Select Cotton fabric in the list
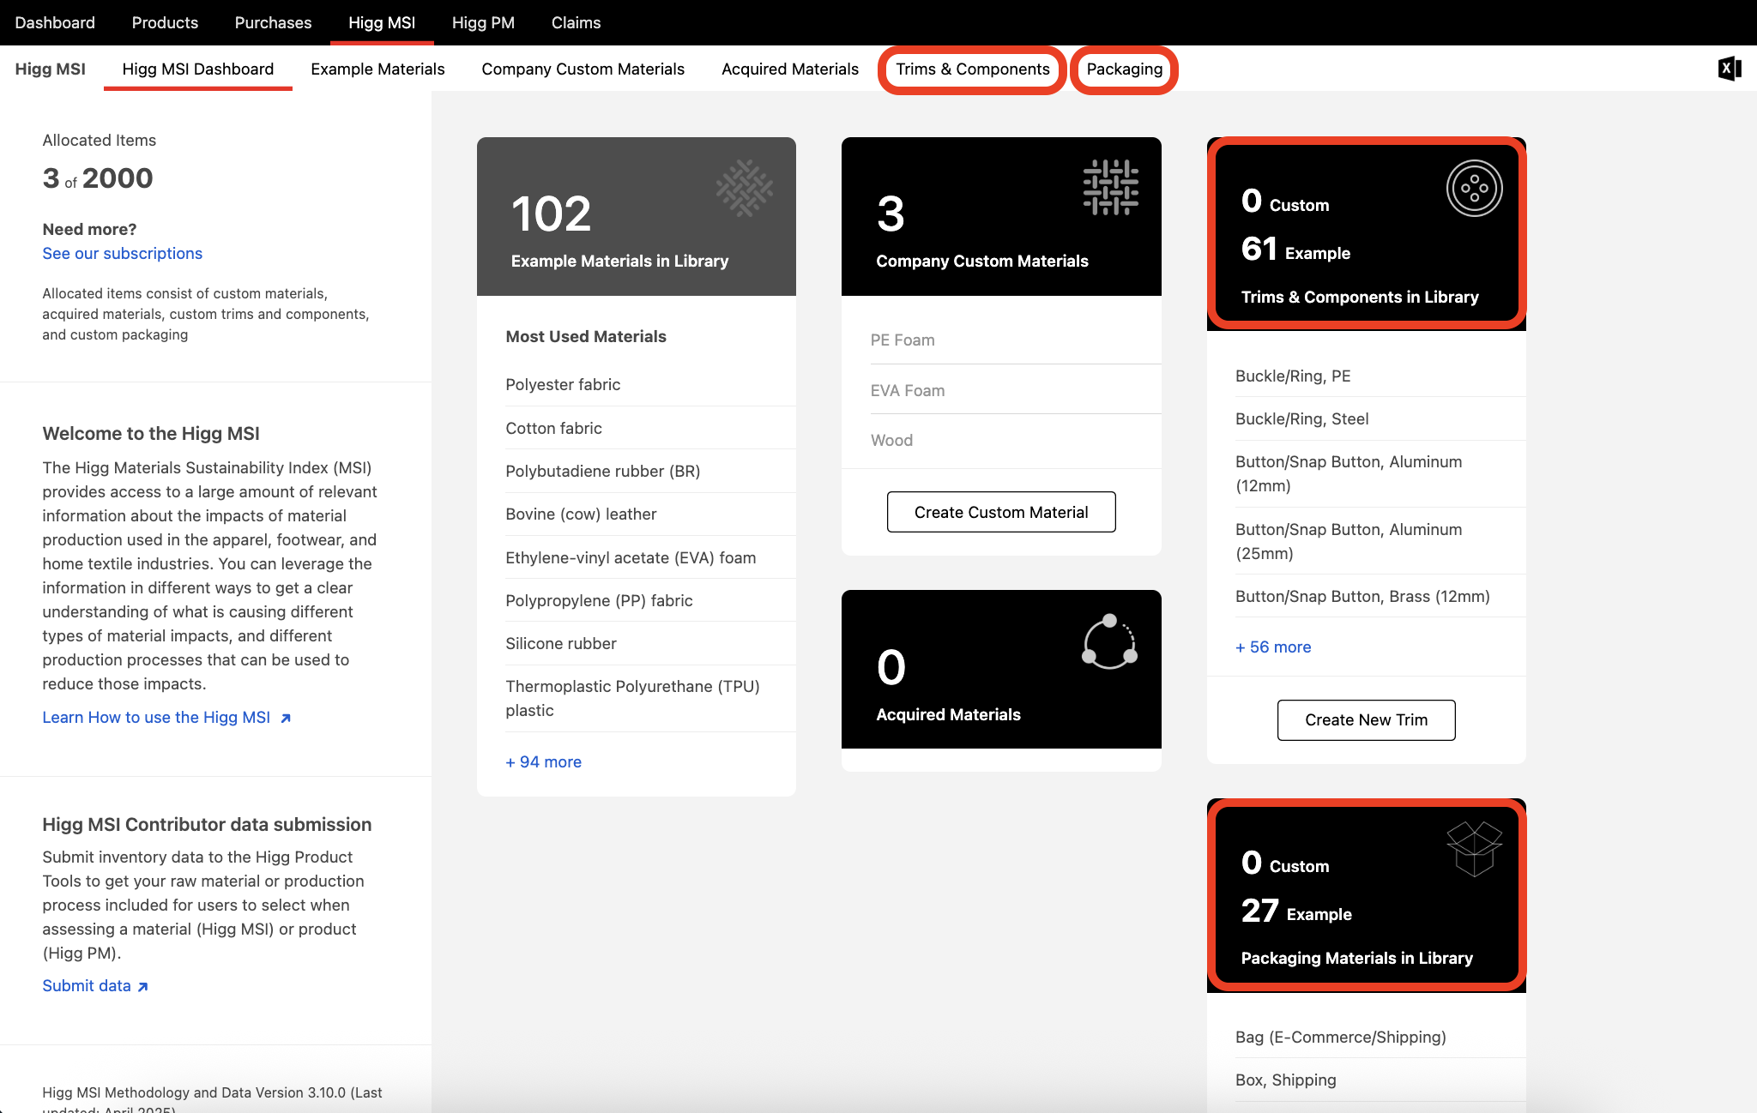1757x1113 pixels. click(650, 429)
